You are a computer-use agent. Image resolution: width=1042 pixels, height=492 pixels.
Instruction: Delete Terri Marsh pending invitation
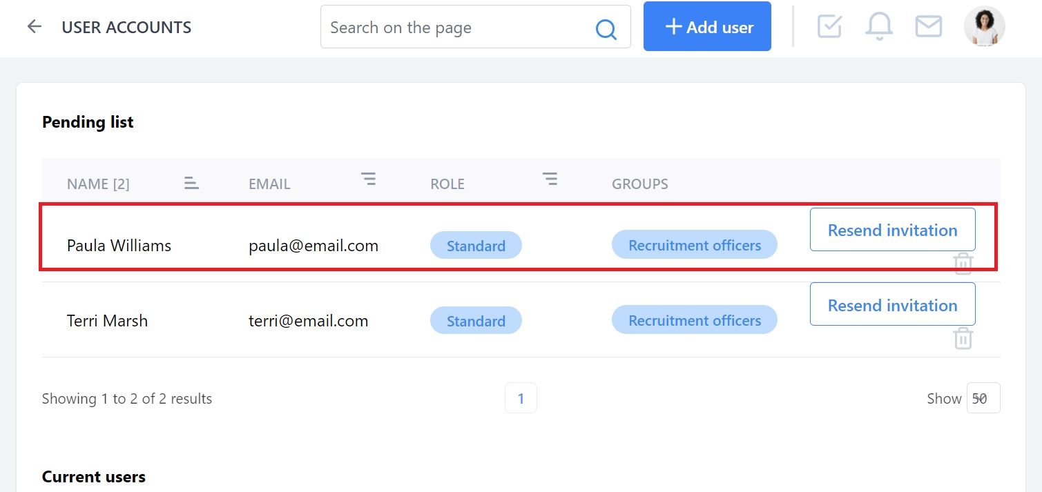(x=963, y=339)
